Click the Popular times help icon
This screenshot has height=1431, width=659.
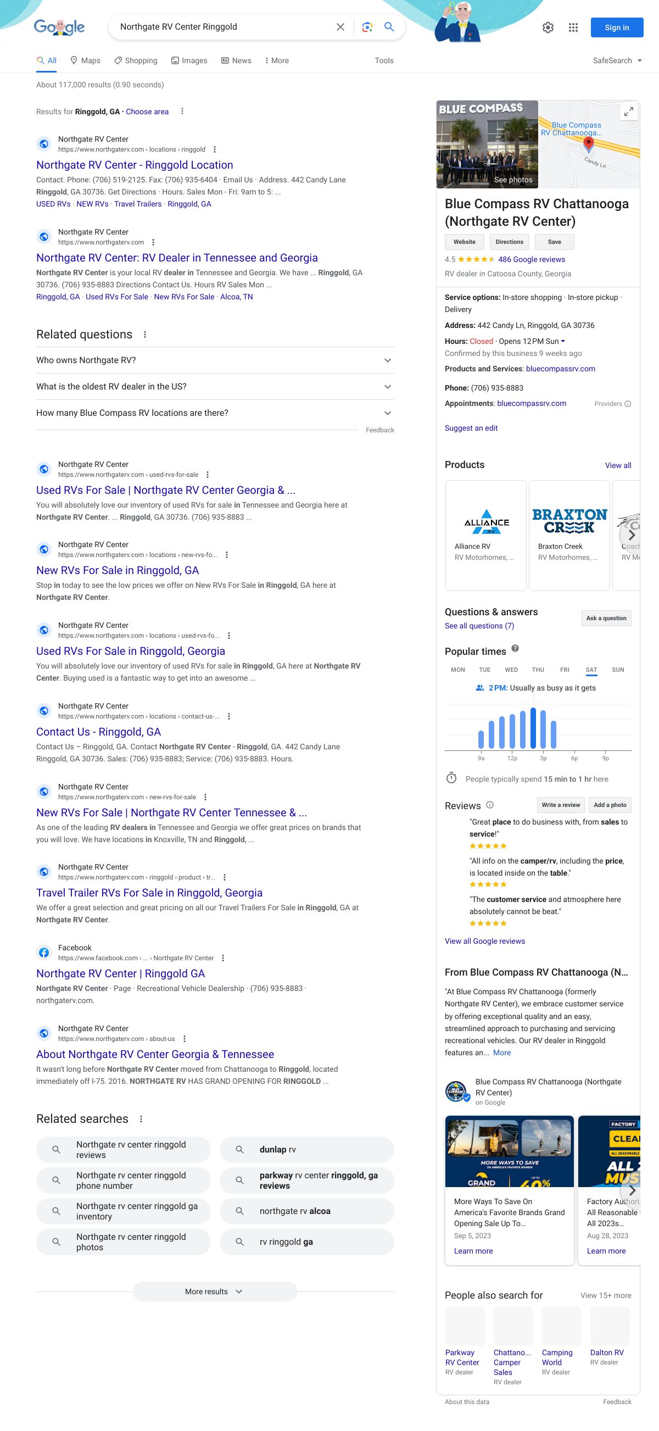515,648
